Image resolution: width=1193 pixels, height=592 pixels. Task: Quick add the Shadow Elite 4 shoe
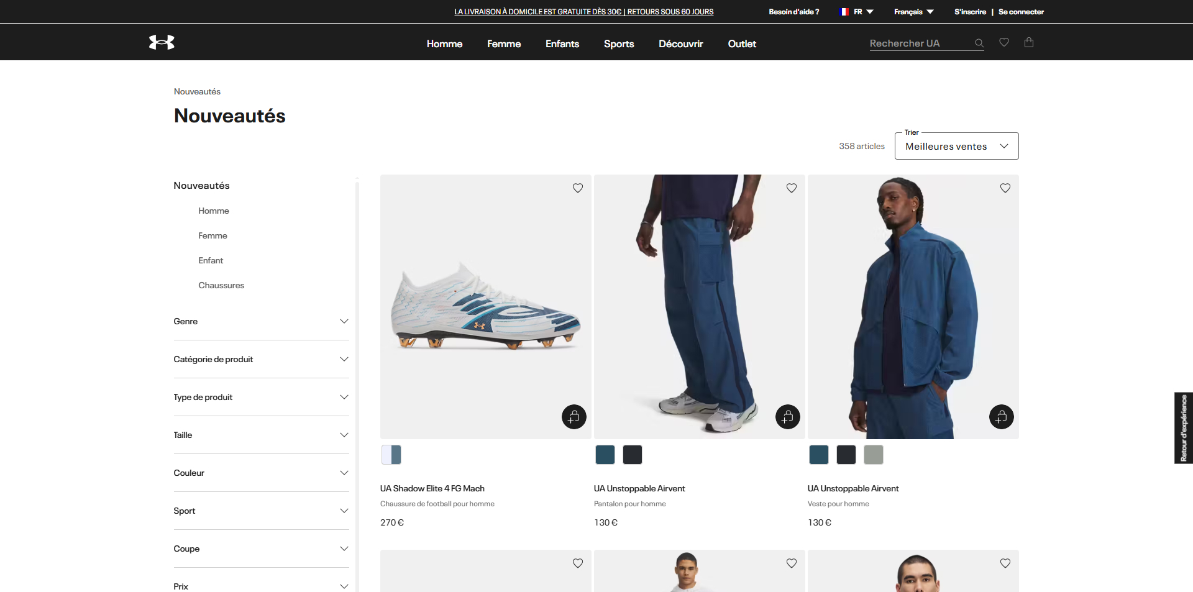click(x=574, y=417)
